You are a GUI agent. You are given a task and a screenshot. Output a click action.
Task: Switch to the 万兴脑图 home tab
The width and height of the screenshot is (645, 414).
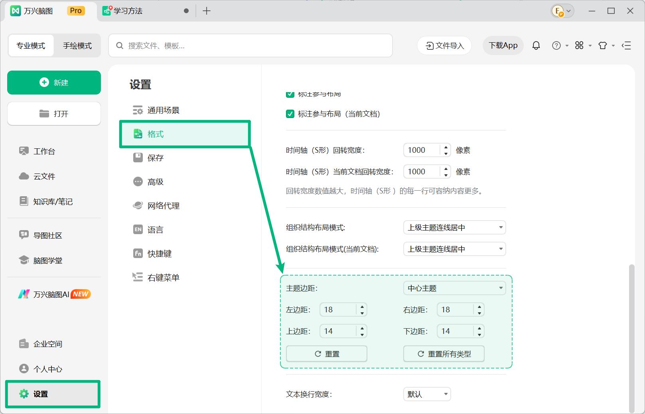coord(50,11)
